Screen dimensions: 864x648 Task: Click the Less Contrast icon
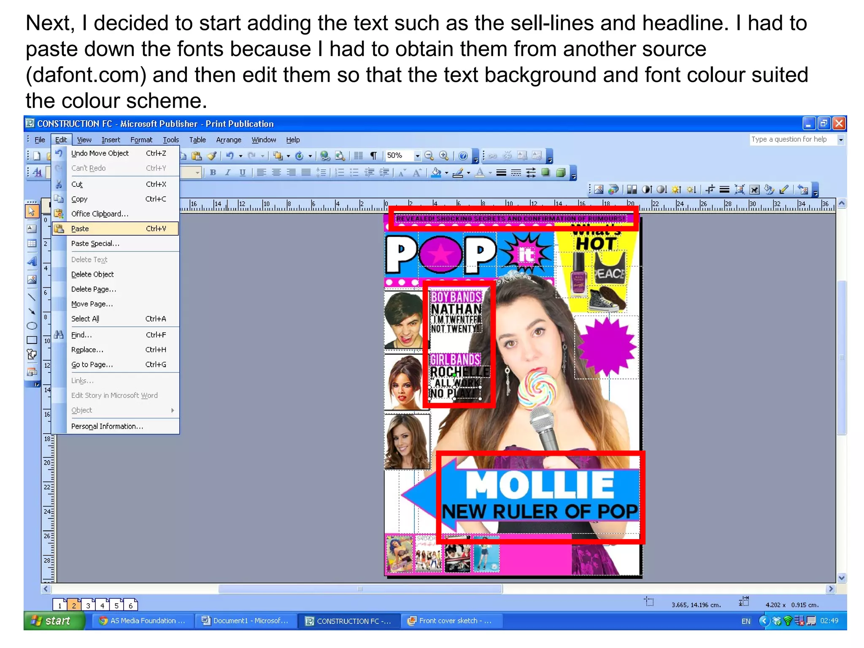(x=661, y=189)
